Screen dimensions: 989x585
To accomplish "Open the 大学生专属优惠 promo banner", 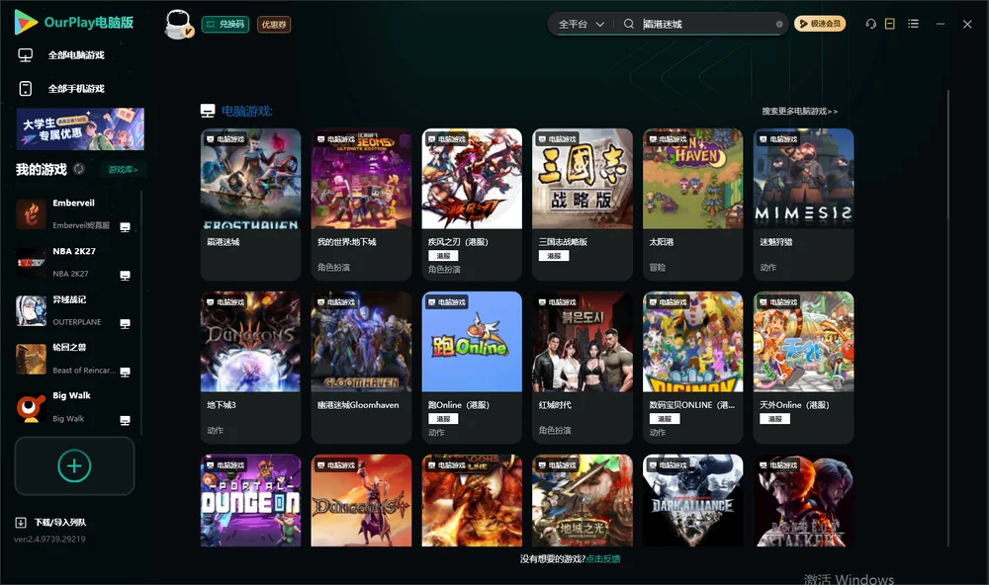I will click(x=80, y=128).
